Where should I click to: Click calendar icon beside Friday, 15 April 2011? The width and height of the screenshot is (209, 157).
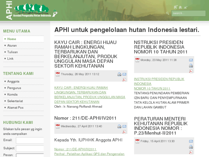(137, 141)
